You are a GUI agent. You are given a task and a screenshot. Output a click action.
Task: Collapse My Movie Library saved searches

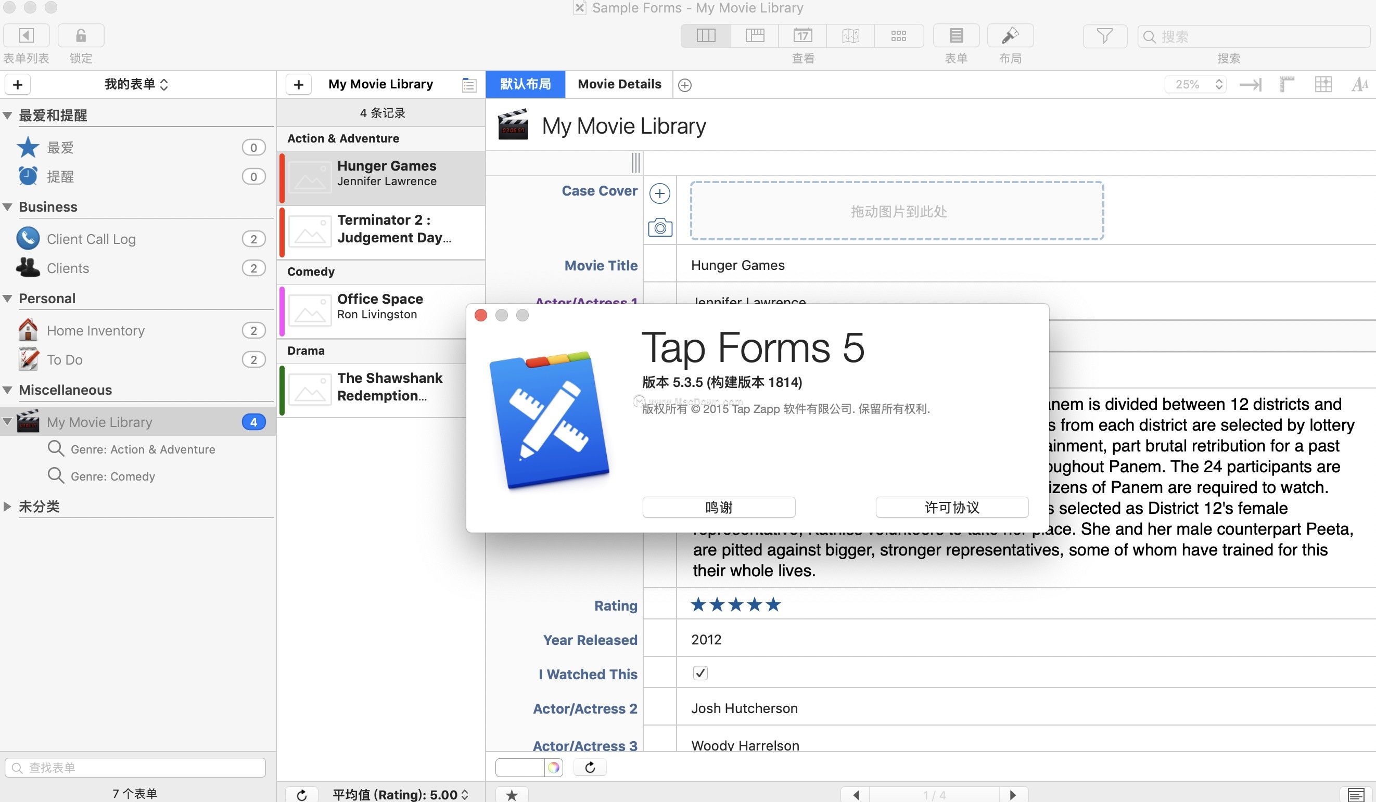pos(8,422)
